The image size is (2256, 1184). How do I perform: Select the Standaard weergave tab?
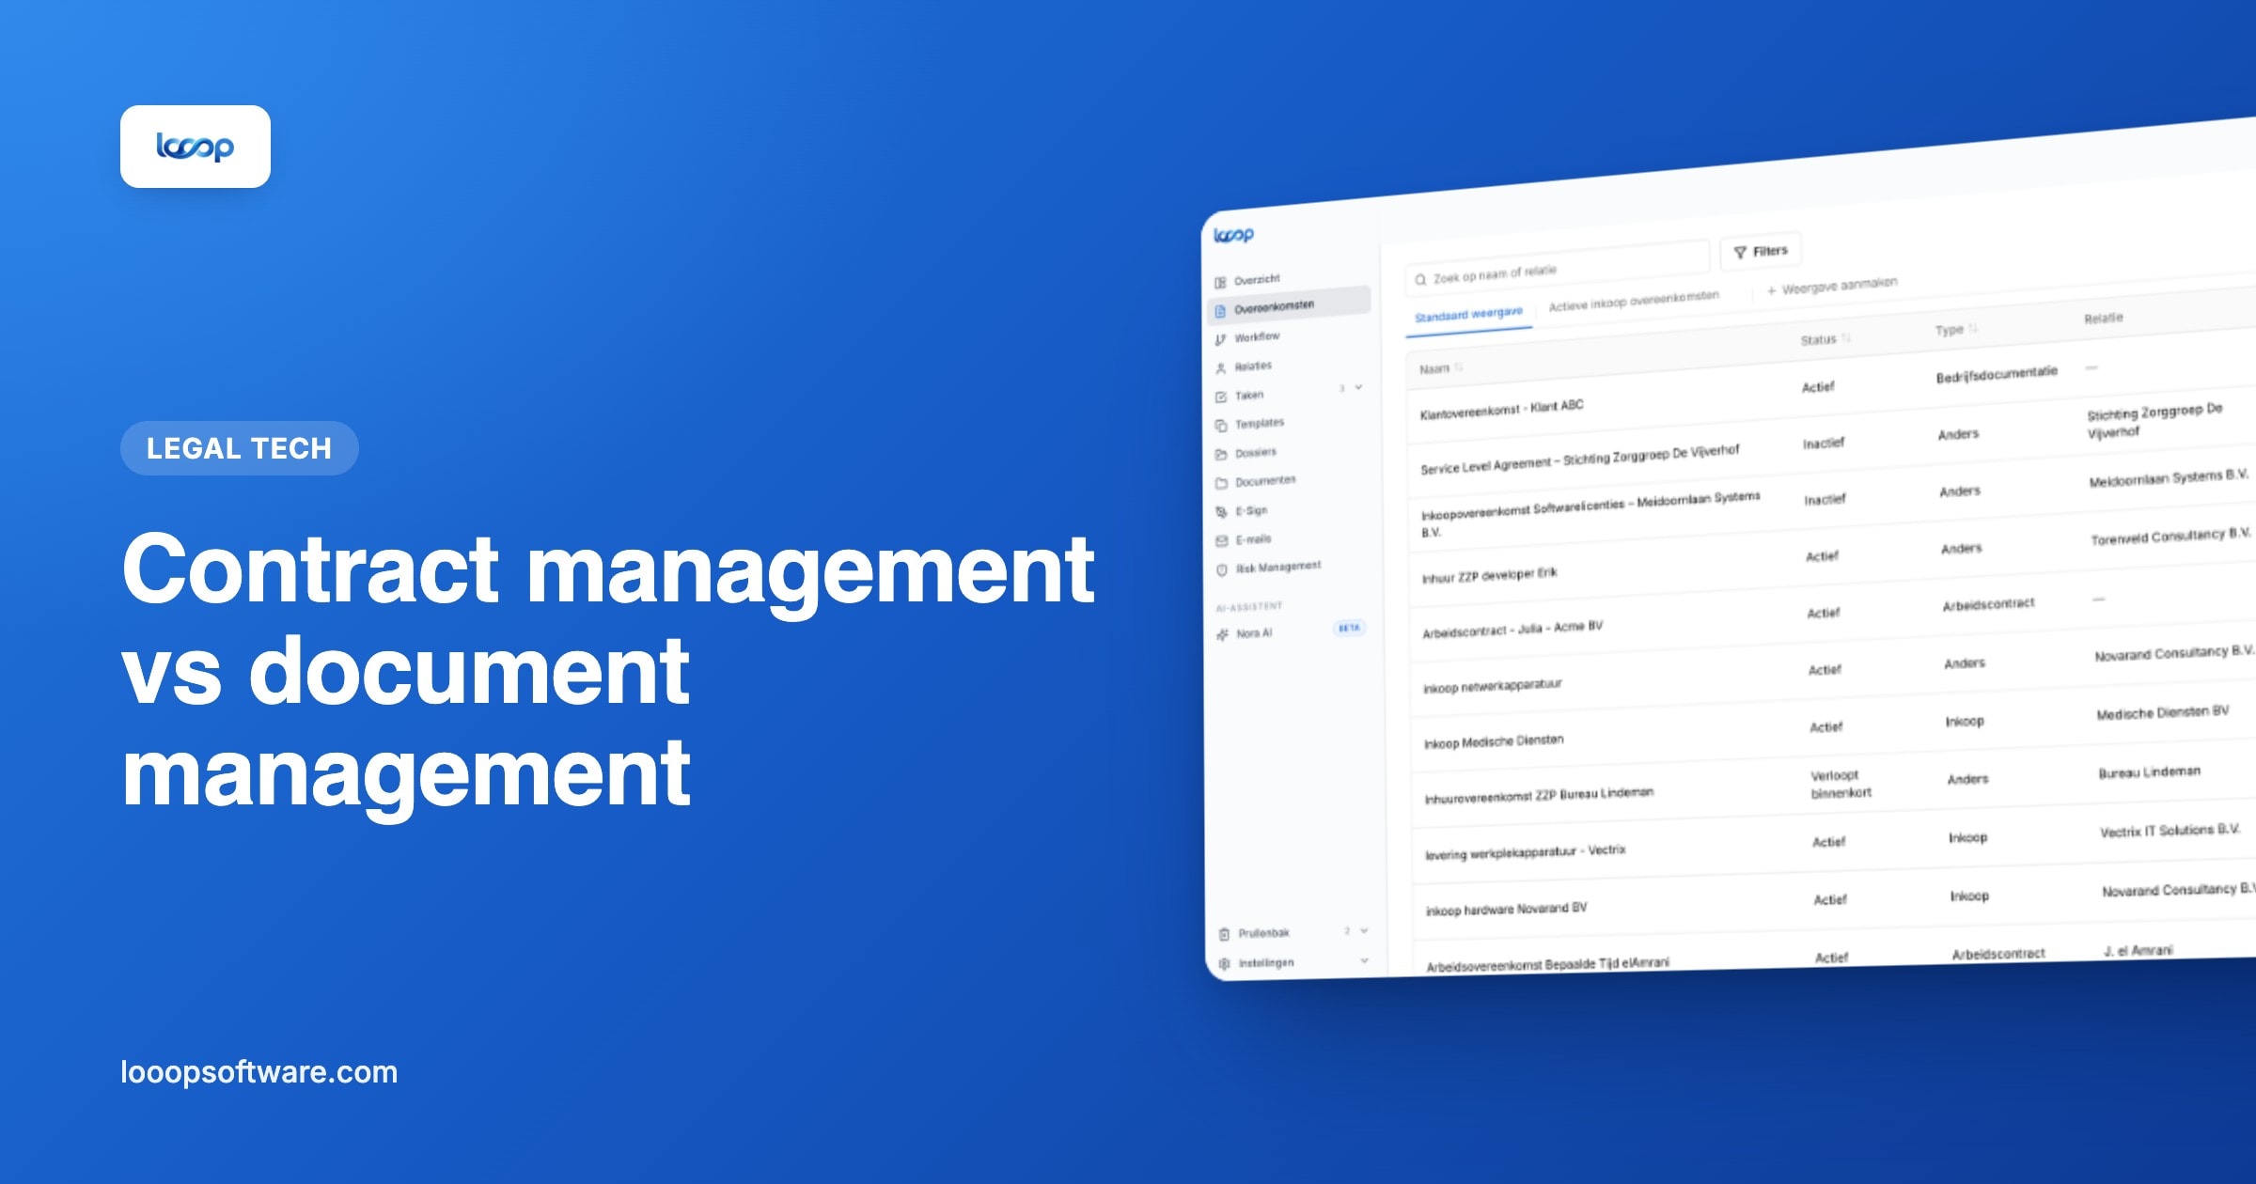coord(1468,315)
